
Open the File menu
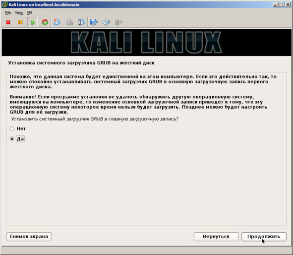point(8,13)
